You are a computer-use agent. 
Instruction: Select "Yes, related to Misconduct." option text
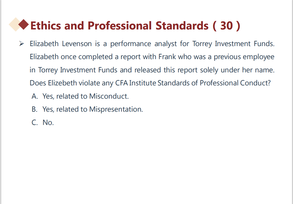click(x=86, y=96)
